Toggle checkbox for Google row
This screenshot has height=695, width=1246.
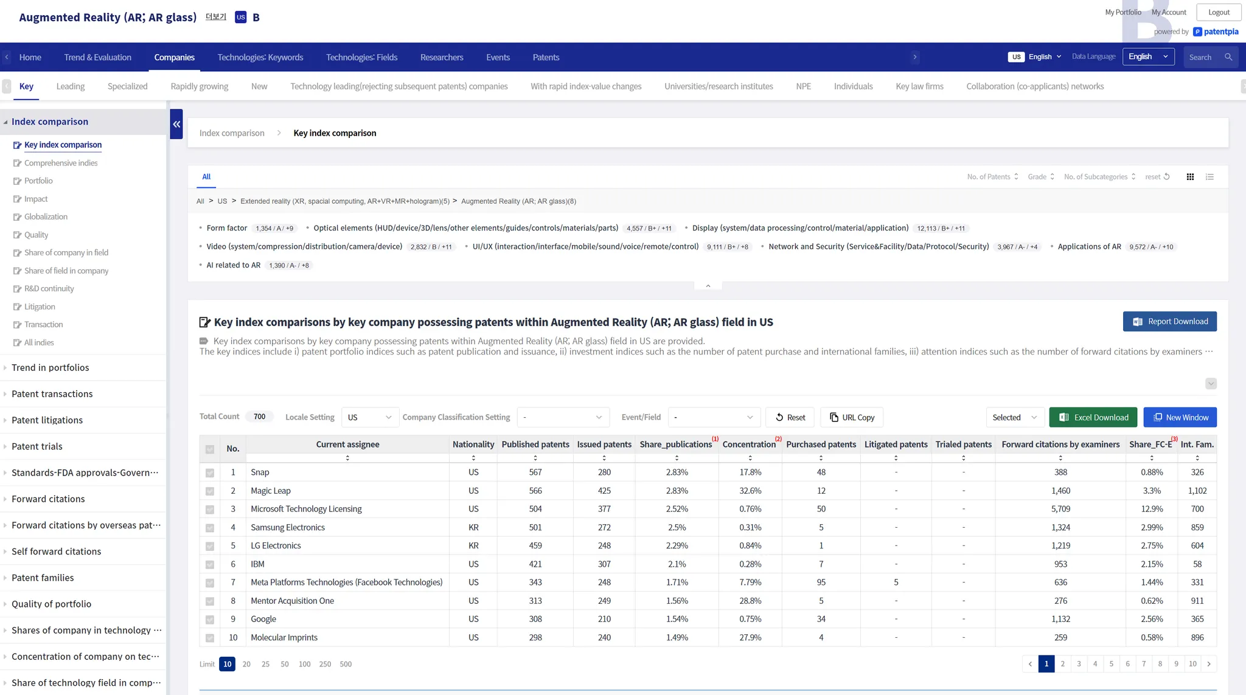210,620
